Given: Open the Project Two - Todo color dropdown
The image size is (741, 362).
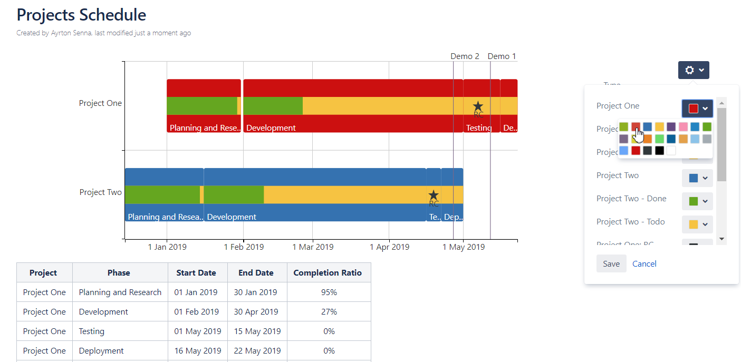Looking at the screenshot, I should pyautogui.click(x=697, y=224).
